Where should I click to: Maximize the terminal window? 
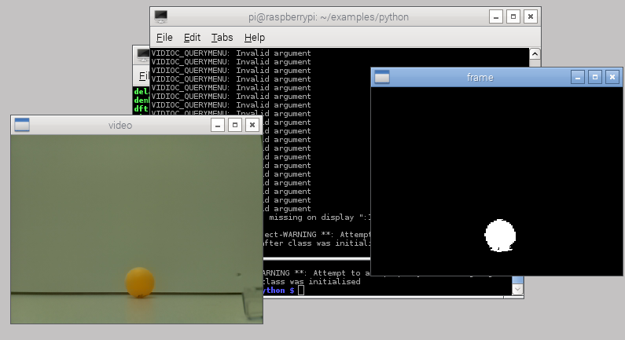click(513, 16)
